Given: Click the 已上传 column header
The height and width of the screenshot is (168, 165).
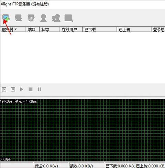Looking at the screenshot, I should click(134, 30).
